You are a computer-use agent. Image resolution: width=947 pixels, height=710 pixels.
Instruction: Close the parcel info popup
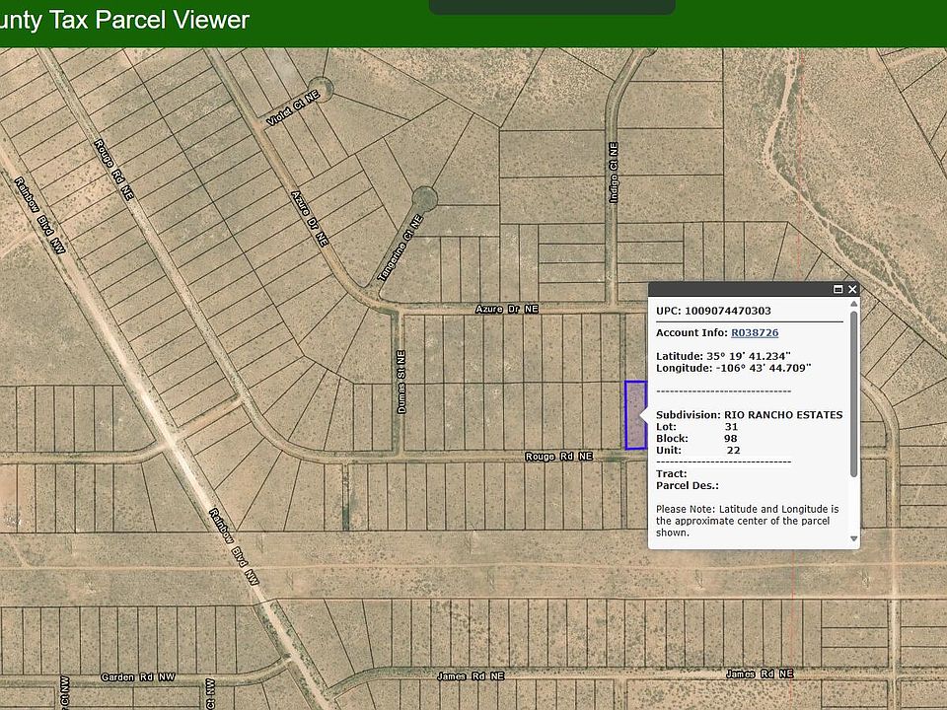(x=852, y=289)
